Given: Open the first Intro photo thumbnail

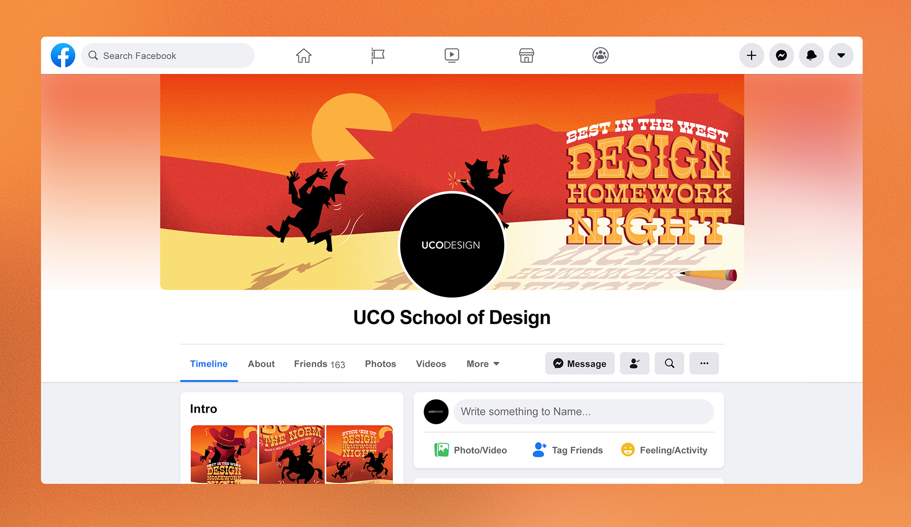Looking at the screenshot, I should pyautogui.click(x=224, y=454).
